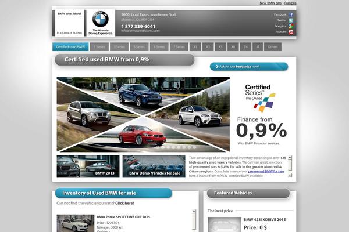Click the Youtube text label
The width and height of the screenshot is (349, 232).
coord(281,32)
